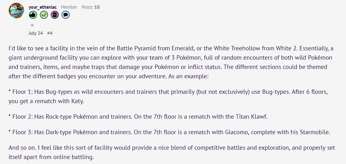The height and width of the screenshot is (164, 346).
Task: Click the Floor 2 Rock-type paragraph
Action: tap(138, 117)
